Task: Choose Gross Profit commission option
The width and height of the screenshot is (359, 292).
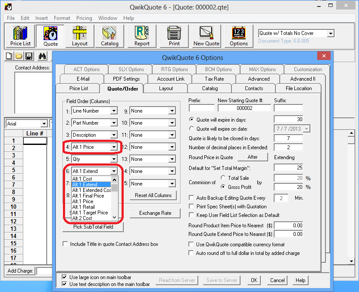Action: [223, 187]
